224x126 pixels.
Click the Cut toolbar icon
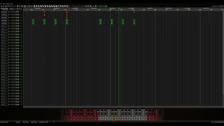tap(77, 6)
